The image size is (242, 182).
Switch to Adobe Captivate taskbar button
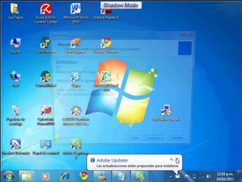click(139, 176)
